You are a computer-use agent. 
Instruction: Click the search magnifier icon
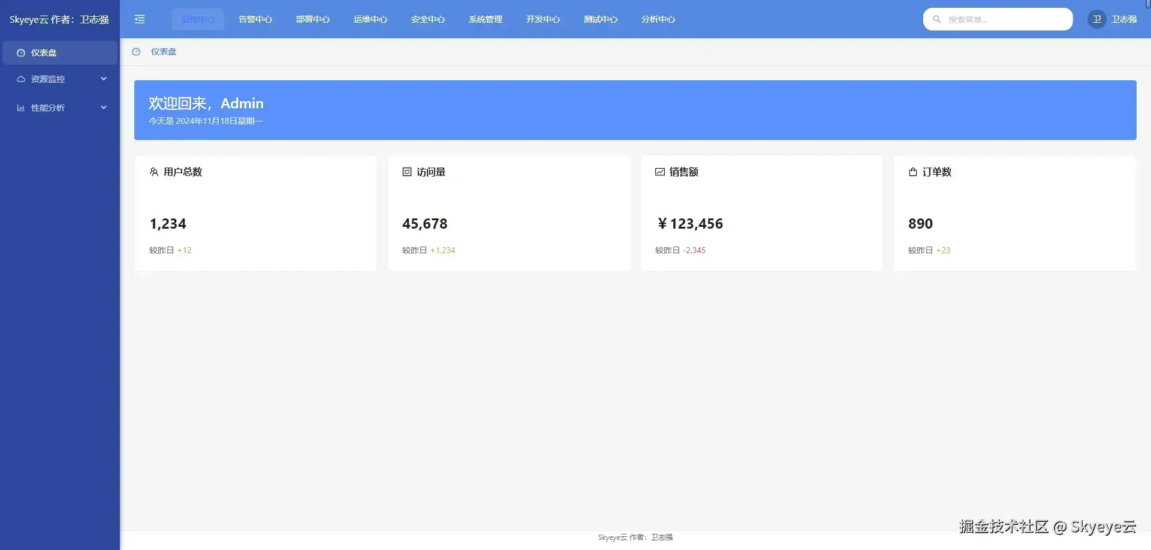[937, 19]
